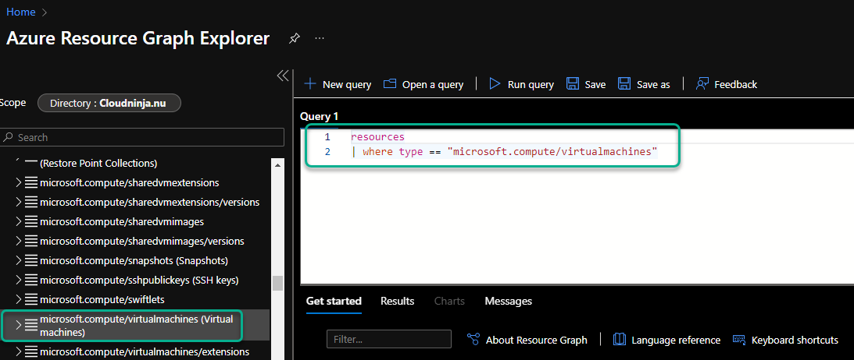Open the ellipsis more options menu

click(320, 38)
